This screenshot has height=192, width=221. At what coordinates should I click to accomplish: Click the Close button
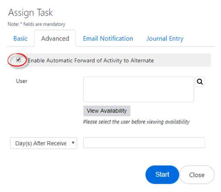pyautogui.click(x=197, y=175)
